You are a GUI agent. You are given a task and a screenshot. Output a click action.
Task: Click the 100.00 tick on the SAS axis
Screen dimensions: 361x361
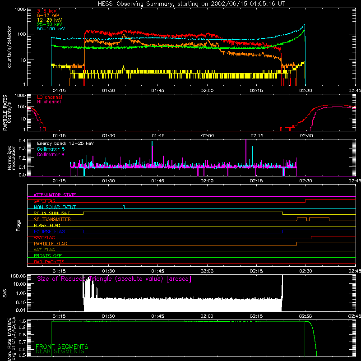point(18,276)
